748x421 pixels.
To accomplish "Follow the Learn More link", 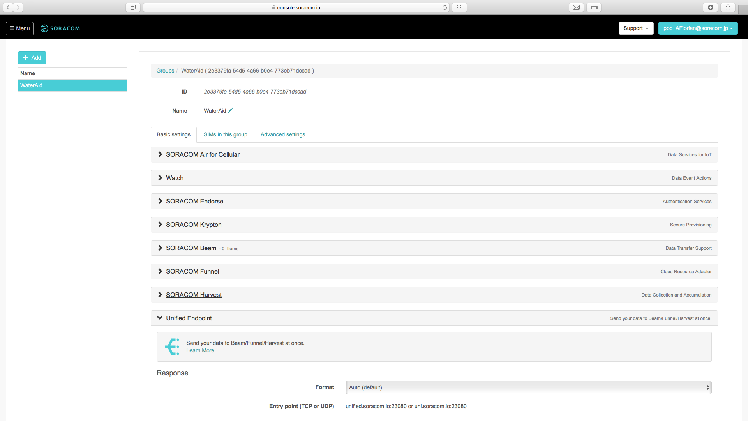I will pyautogui.click(x=200, y=350).
